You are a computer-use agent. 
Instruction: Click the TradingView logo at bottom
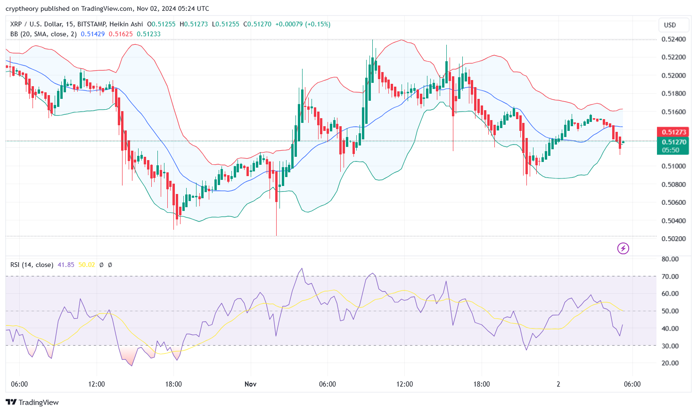coord(33,402)
